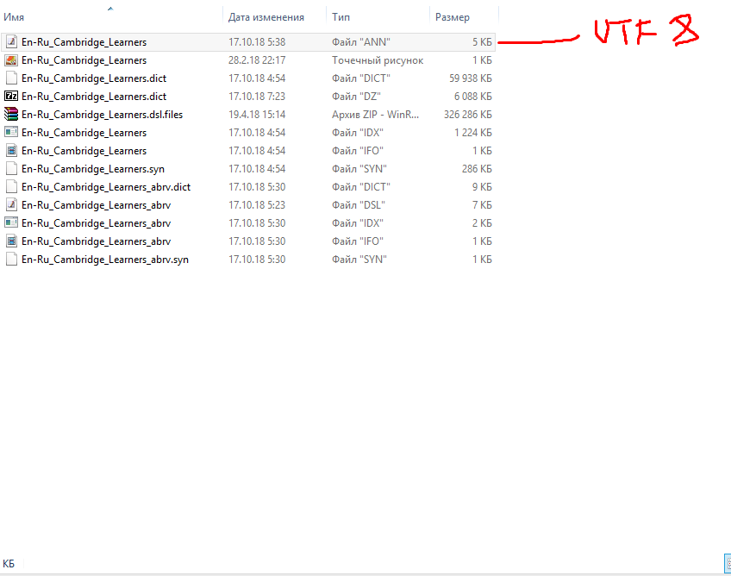Image resolution: width=731 pixels, height=576 pixels.
Task: Select the En-Ru_Cambridge_Learners name in the Точечный рисунок row
Action: tap(84, 60)
